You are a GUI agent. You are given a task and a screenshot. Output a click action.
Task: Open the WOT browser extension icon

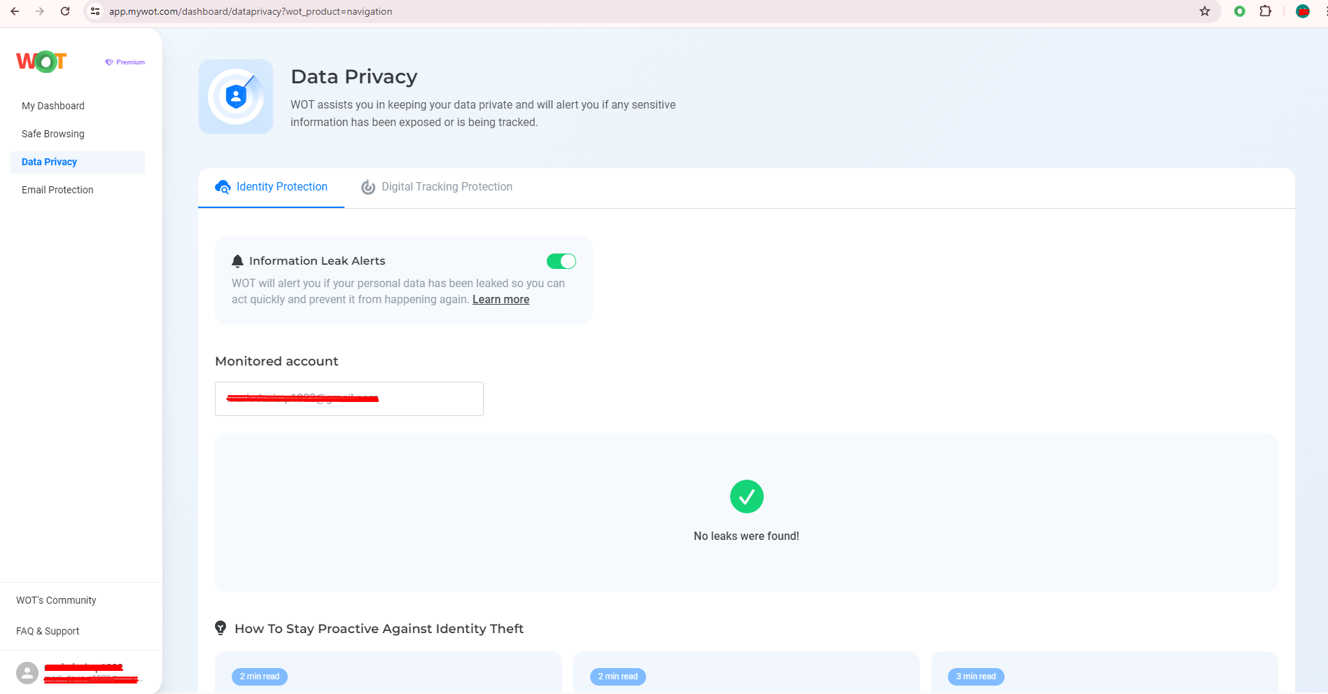coord(1240,11)
